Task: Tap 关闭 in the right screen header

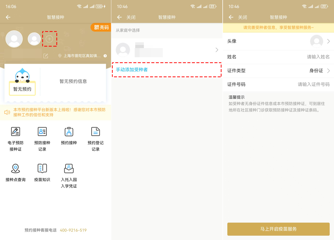Action: (242, 17)
